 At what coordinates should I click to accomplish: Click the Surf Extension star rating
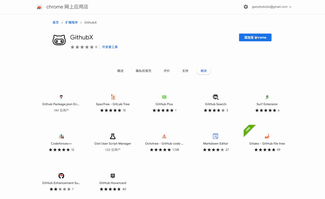coord(266,110)
